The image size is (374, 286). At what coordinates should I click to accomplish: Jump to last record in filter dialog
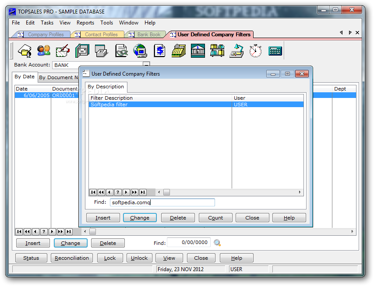point(143,192)
